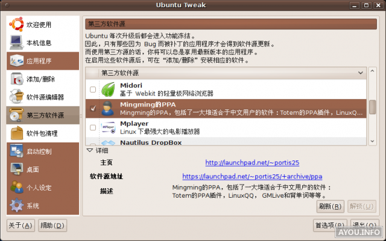Viewport: 386px width, 241px height.
Task: Click the 解锁(U) button
Action: click(x=362, y=206)
